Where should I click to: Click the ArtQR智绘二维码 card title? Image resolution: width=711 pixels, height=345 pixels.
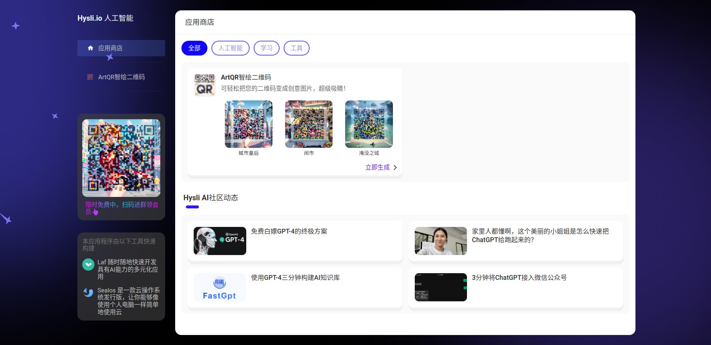[x=246, y=77]
